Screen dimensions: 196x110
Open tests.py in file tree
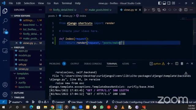(x=23, y=60)
